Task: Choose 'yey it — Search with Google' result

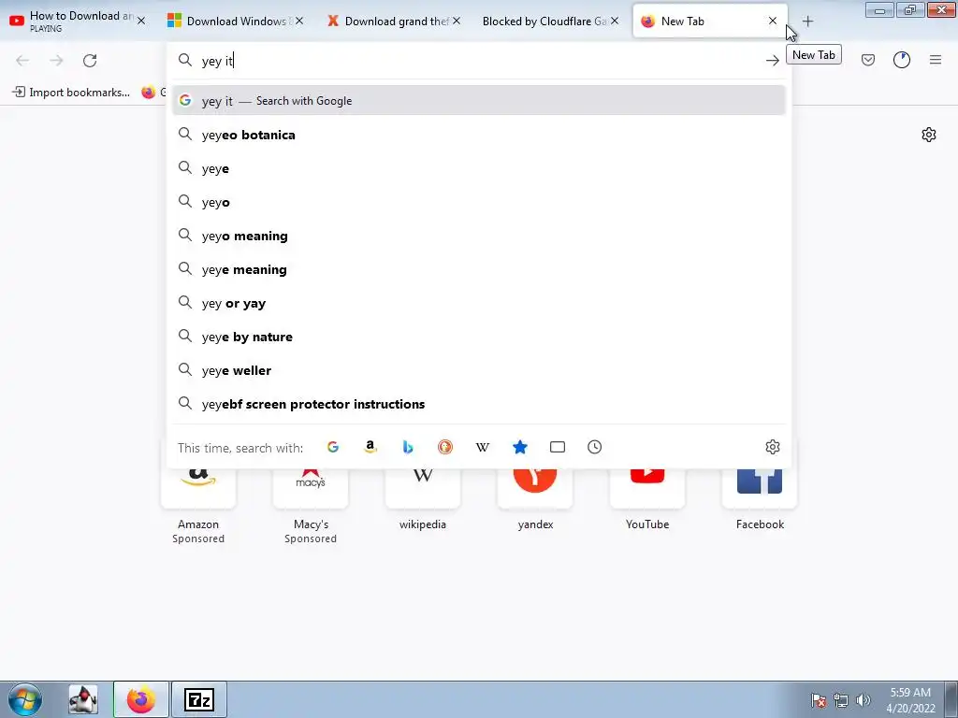Action: point(478,101)
